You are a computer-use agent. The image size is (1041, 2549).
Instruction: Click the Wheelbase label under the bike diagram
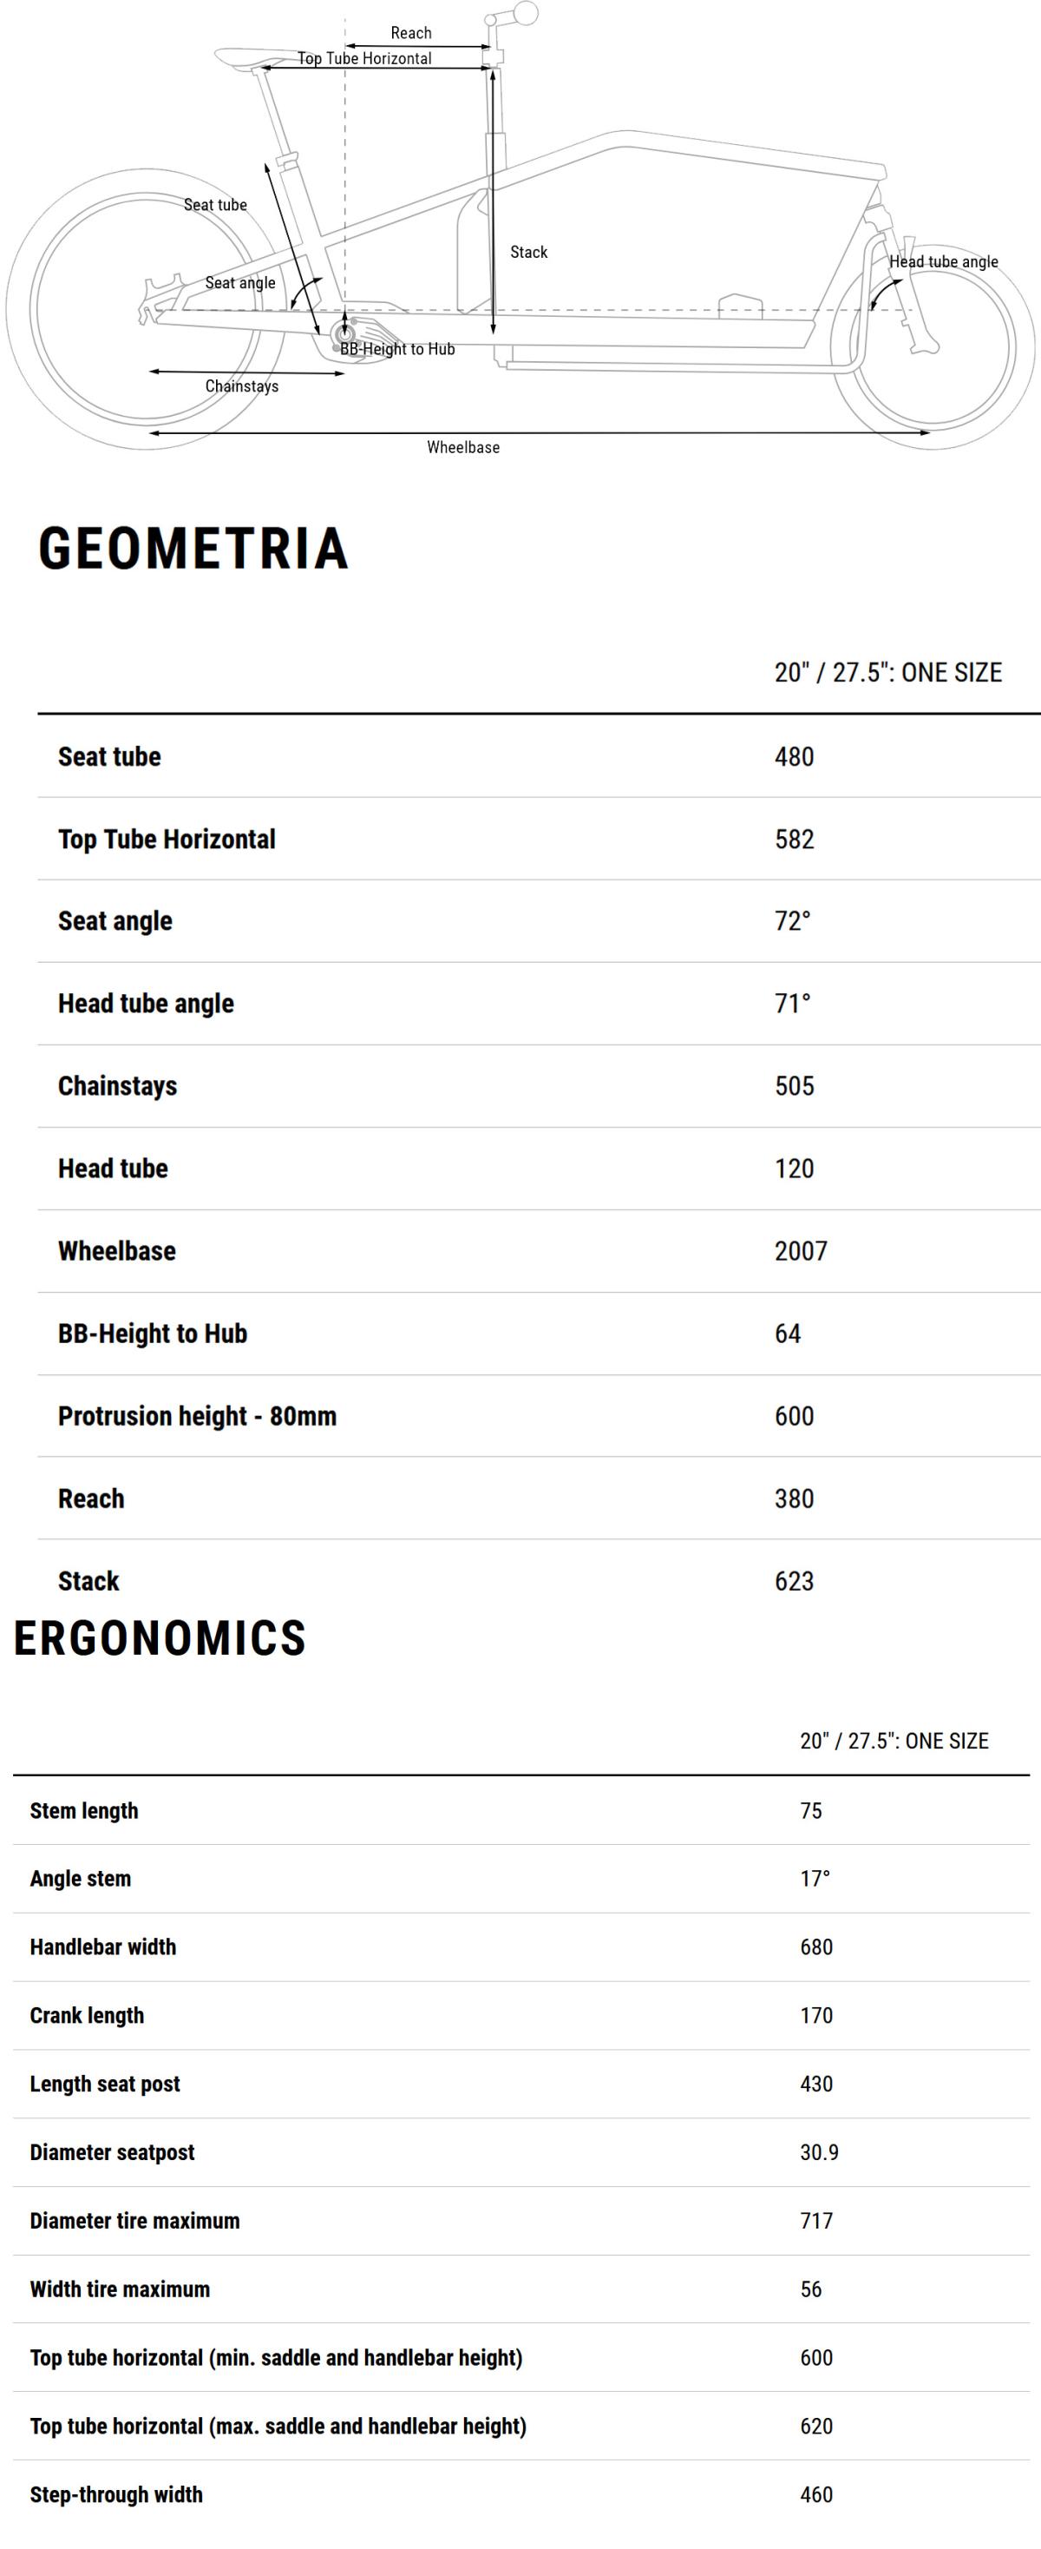[462, 447]
